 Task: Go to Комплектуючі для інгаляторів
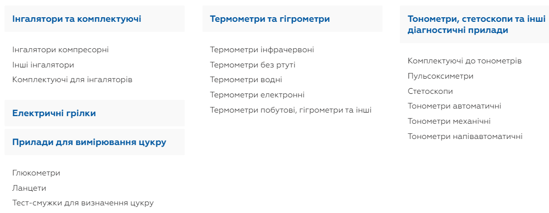point(72,80)
